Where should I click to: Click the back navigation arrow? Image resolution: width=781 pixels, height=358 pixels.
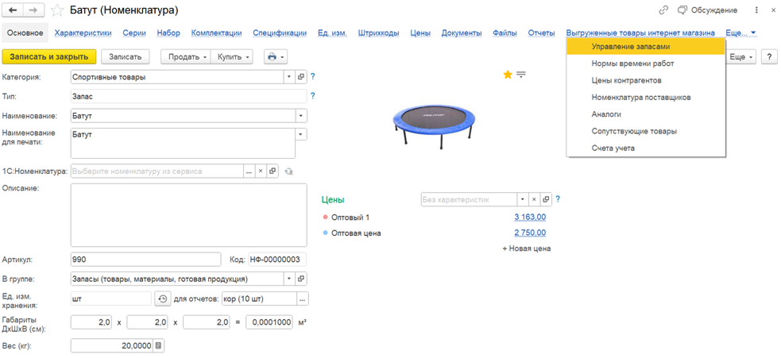click(x=13, y=10)
